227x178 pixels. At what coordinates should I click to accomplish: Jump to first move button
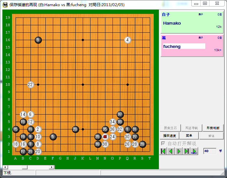(163, 151)
